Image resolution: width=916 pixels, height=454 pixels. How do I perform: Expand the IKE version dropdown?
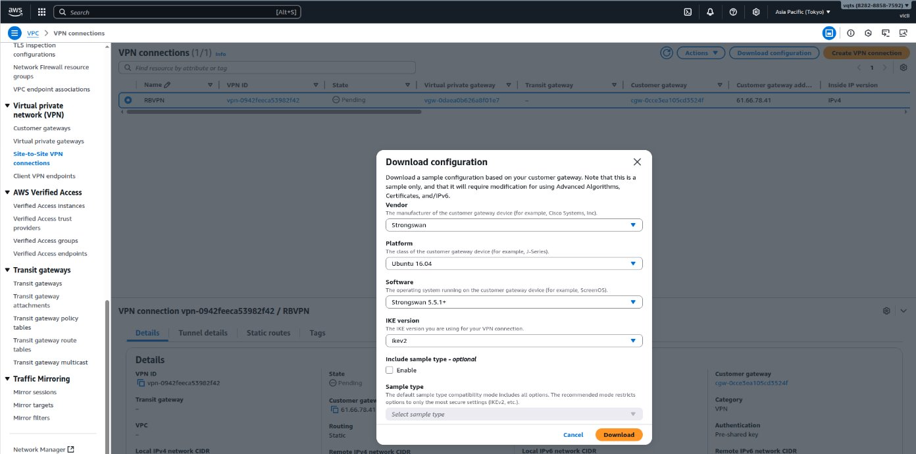[x=513, y=341]
